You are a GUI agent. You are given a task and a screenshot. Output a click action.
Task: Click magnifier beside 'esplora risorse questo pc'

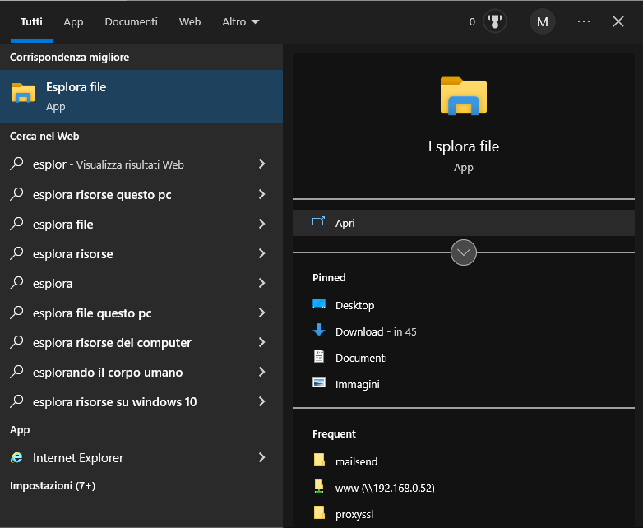pyautogui.click(x=16, y=193)
